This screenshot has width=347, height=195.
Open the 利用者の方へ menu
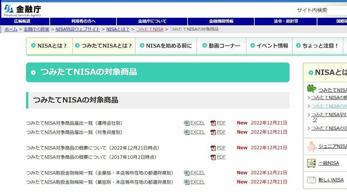click(x=83, y=21)
